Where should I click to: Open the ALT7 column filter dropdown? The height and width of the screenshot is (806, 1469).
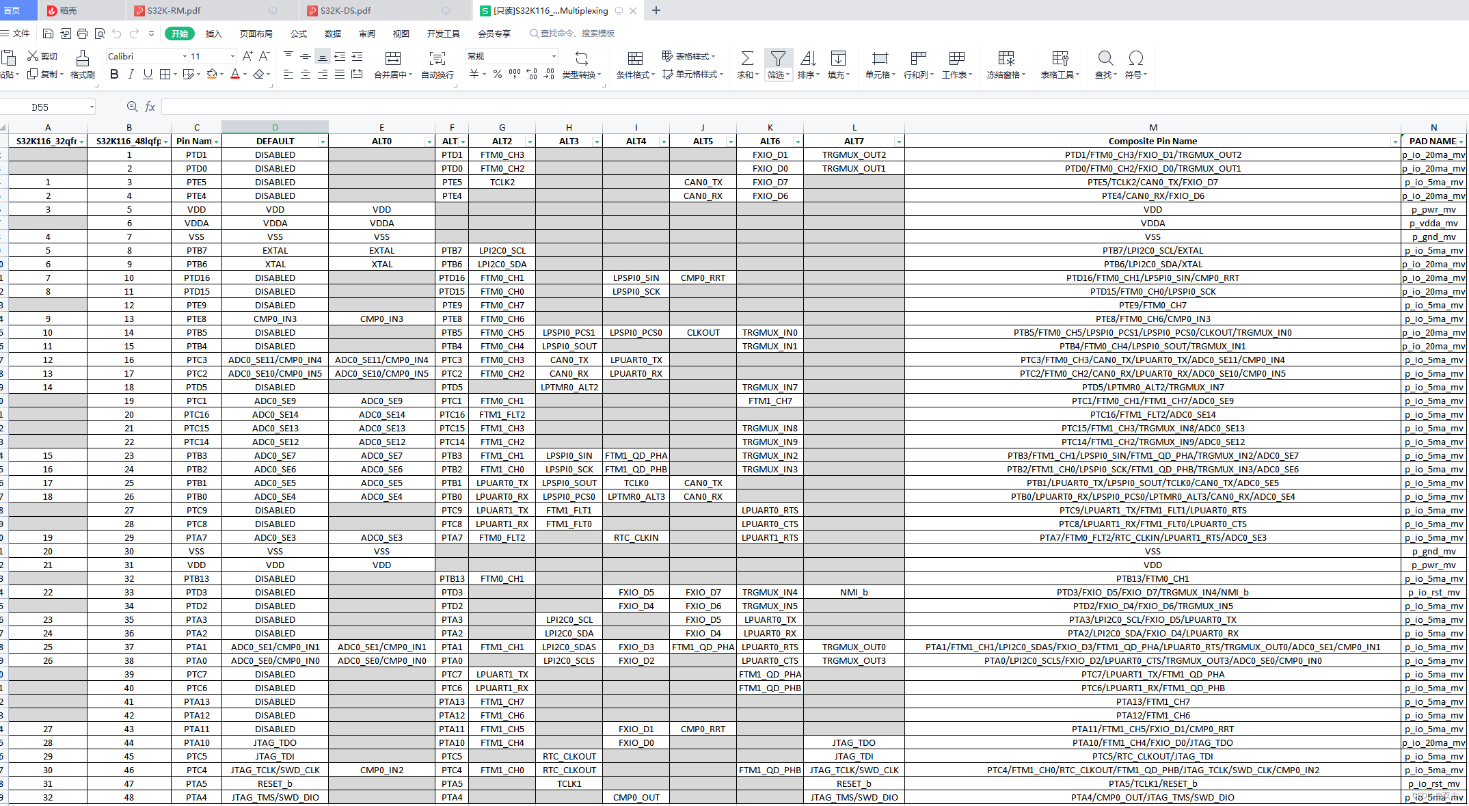point(898,142)
